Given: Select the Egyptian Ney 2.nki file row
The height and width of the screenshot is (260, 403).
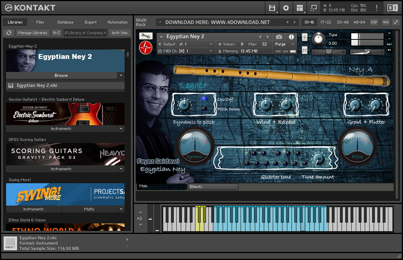Looking at the screenshot, I should click(65, 85).
